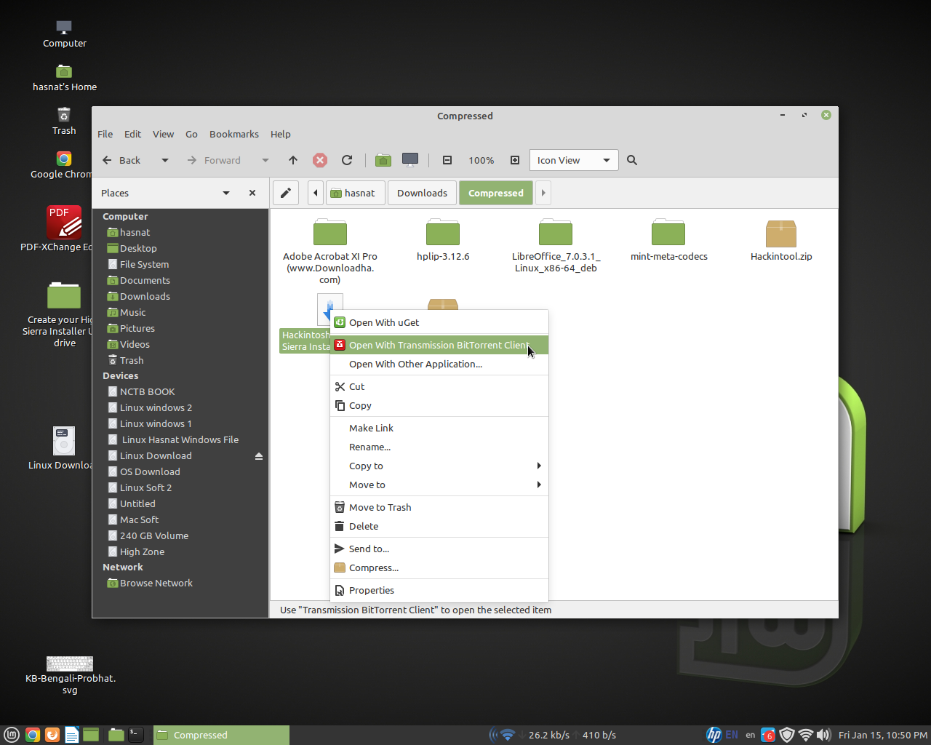Choose Open With uGet
The width and height of the screenshot is (931, 745).
(439, 322)
